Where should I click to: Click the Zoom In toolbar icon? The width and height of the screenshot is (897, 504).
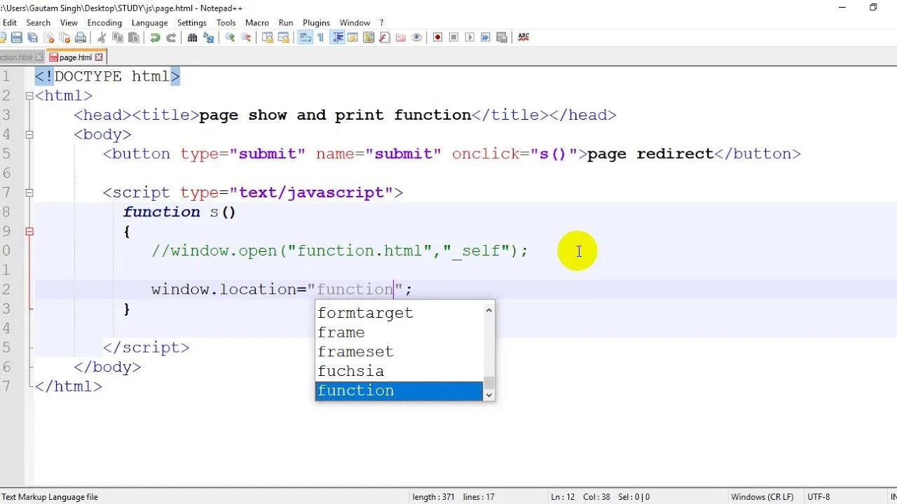tap(230, 37)
